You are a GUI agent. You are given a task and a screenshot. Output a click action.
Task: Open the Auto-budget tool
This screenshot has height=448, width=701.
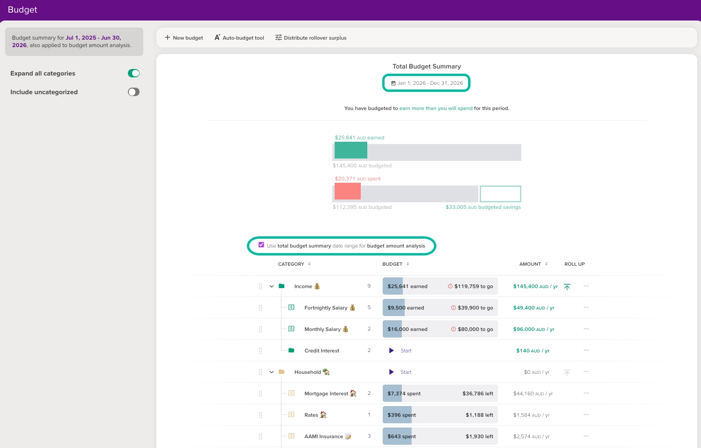tap(239, 38)
